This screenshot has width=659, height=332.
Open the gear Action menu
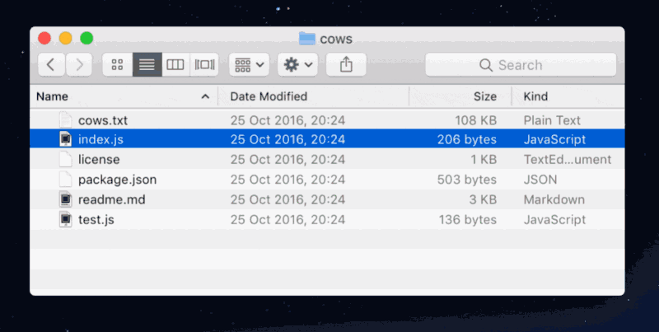(297, 64)
